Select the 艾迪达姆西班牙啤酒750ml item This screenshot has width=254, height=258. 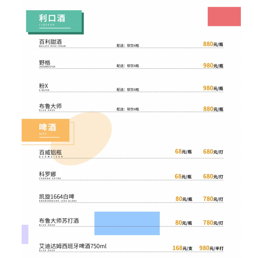pyautogui.click(x=73, y=247)
